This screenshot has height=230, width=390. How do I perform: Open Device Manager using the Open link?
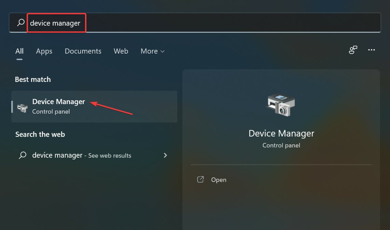219,179
